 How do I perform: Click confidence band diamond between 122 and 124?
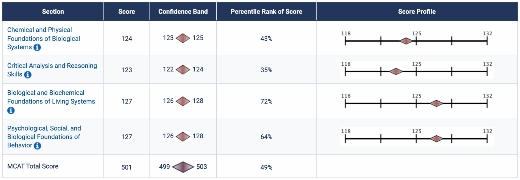[183, 70]
